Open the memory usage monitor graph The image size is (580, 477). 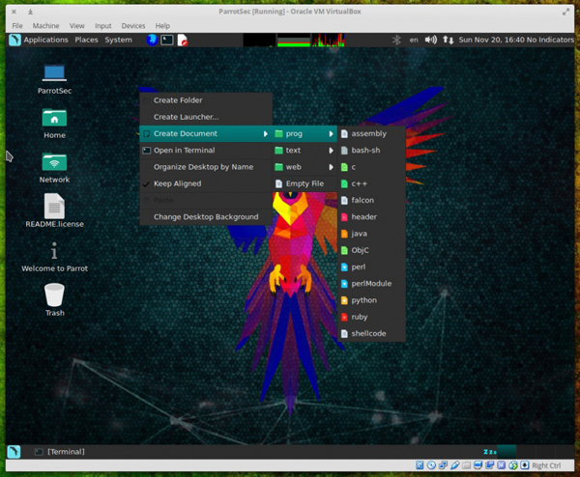[294, 41]
